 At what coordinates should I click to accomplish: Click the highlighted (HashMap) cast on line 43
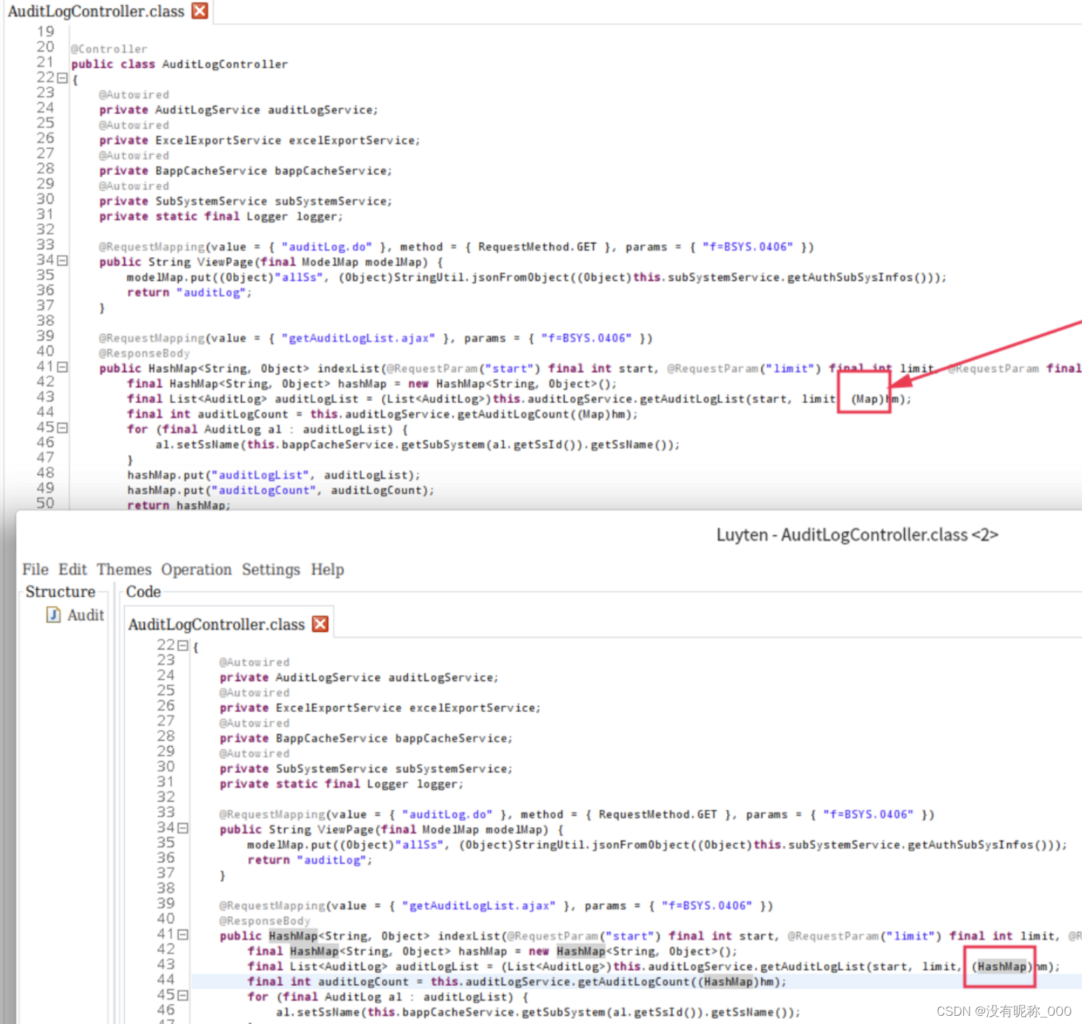1002,967
